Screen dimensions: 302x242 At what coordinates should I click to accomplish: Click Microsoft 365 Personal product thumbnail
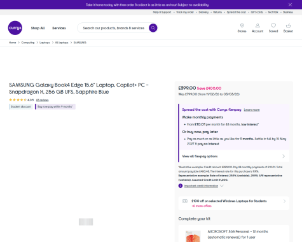tap(193, 236)
